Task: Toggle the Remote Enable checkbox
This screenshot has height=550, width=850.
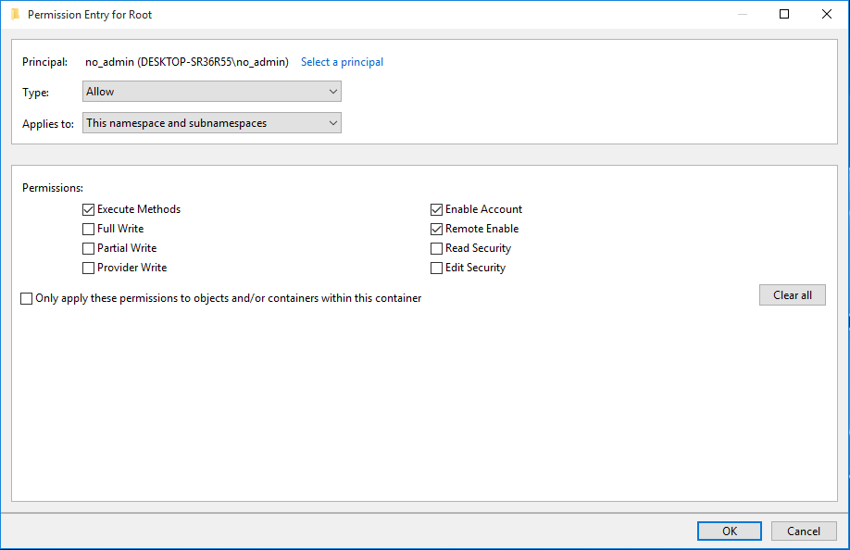Action: coord(436,230)
